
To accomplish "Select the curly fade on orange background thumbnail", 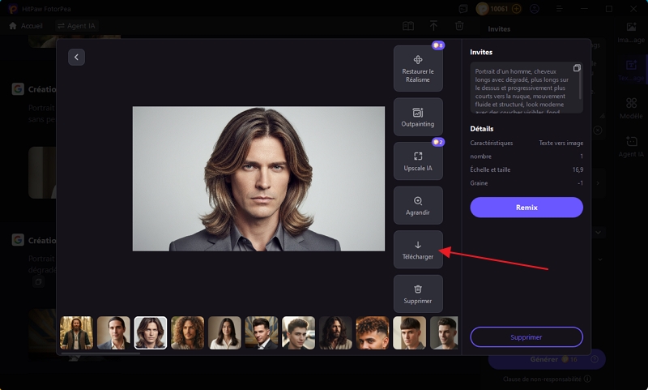I will tap(373, 333).
